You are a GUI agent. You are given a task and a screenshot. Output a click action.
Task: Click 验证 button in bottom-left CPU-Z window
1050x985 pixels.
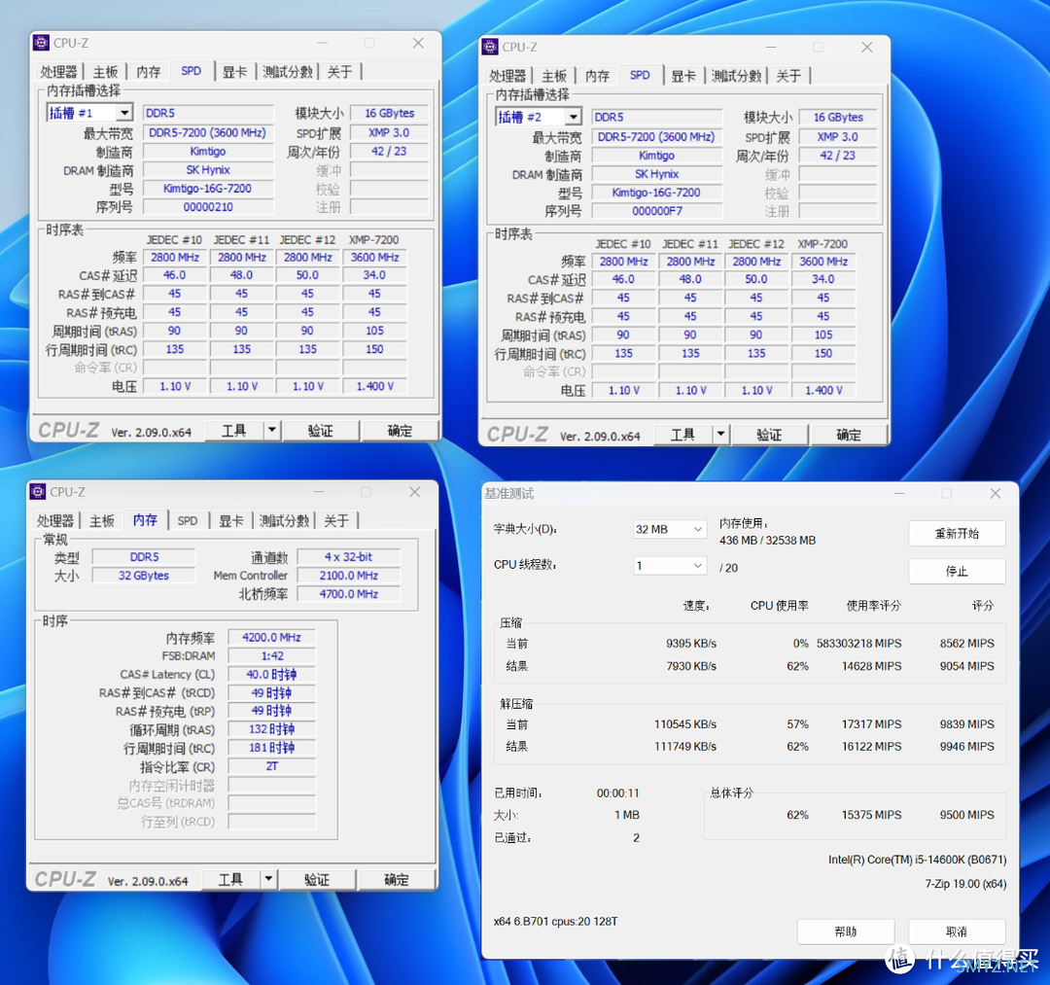(x=317, y=879)
